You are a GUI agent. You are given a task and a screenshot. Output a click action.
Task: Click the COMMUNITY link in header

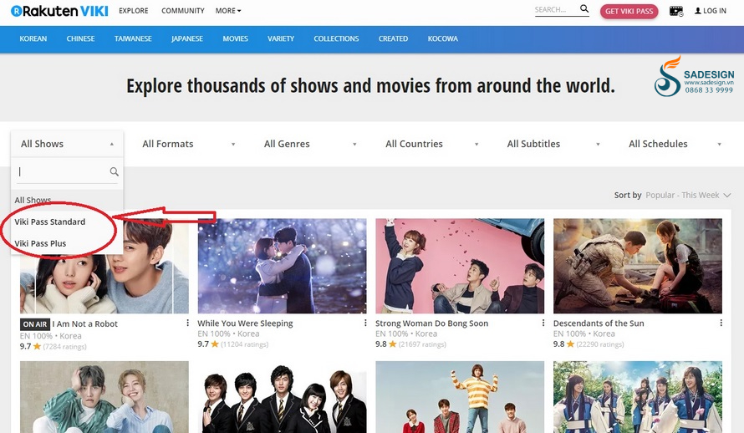click(x=183, y=10)
